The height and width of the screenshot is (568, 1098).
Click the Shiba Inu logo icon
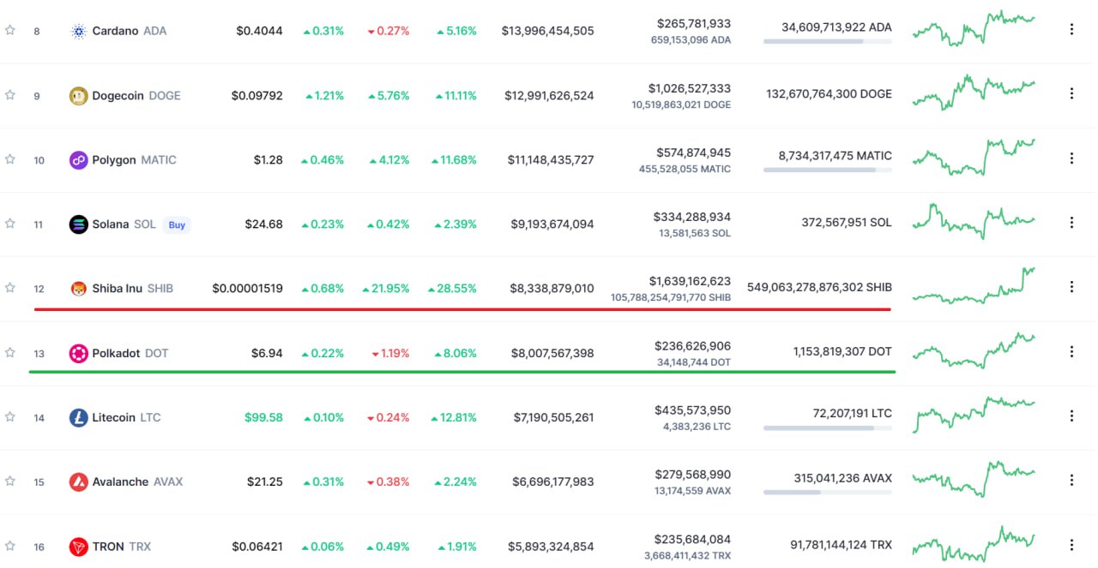(x=79, y=289)
